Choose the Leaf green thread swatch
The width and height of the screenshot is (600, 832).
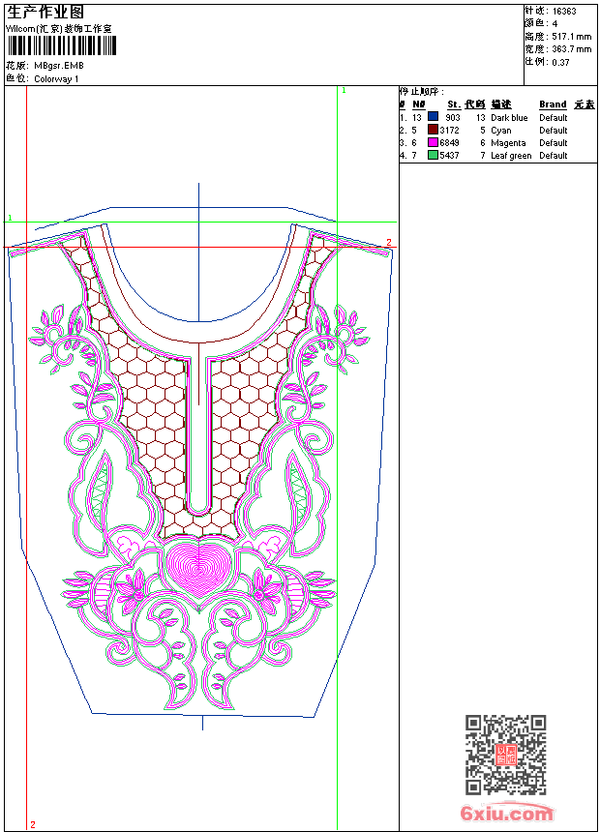(433, 155)
